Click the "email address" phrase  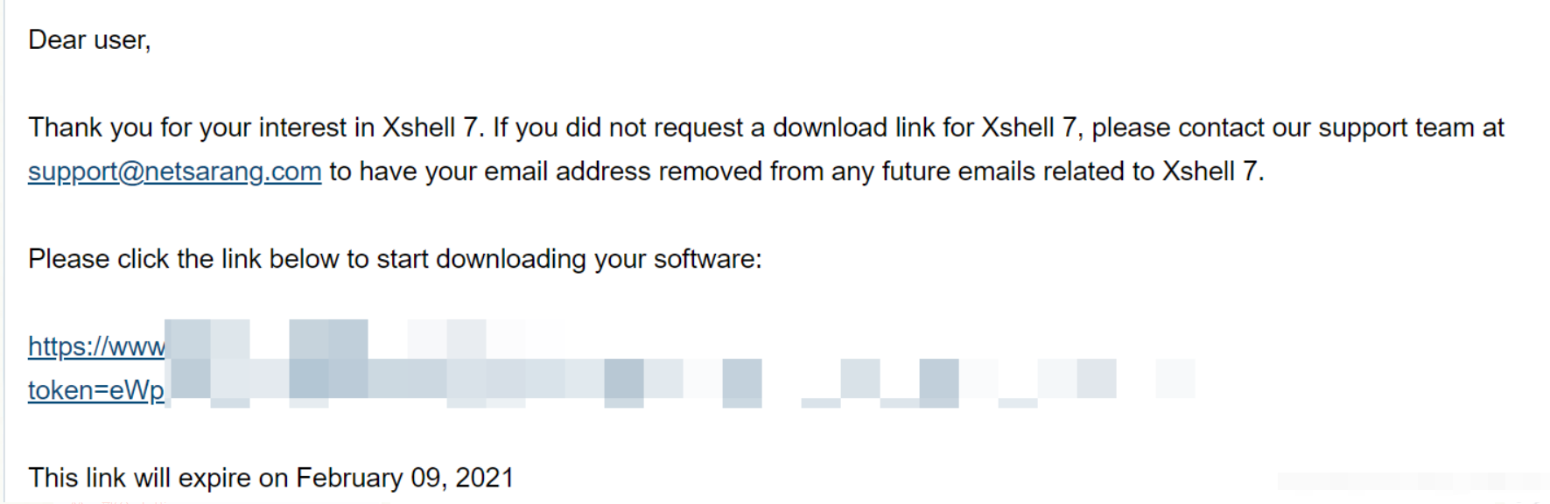point(567,171)
